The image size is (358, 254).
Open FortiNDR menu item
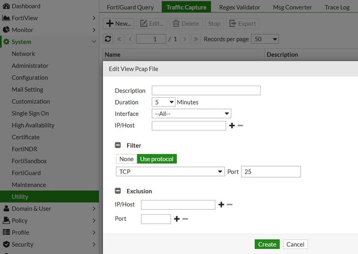pos(24,149)
